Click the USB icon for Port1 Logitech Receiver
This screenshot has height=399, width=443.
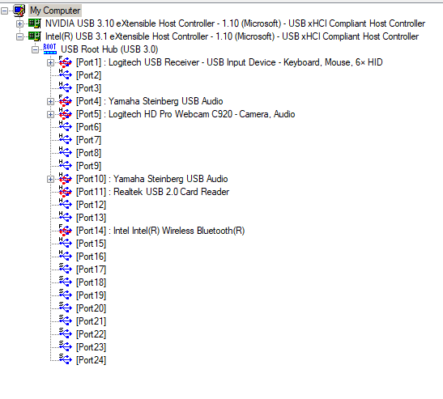pos(66,62)
